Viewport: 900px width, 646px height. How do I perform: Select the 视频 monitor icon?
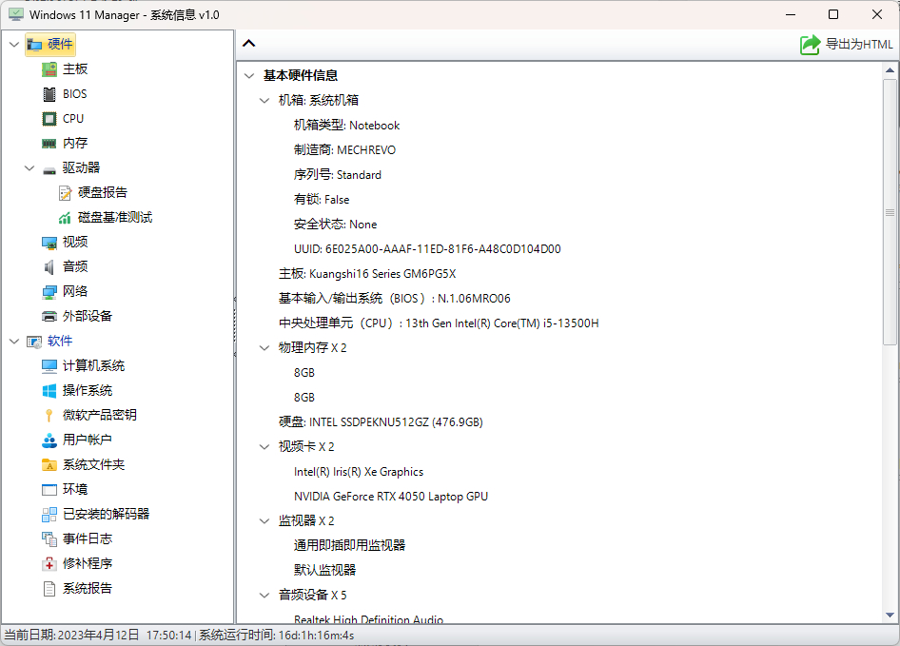[x=49, y=243]
